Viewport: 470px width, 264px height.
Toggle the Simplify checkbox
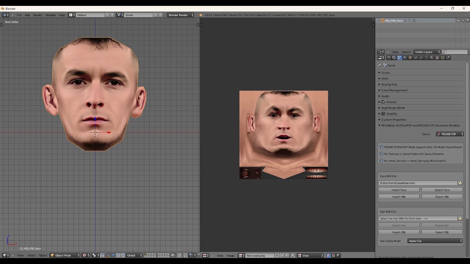383,114
